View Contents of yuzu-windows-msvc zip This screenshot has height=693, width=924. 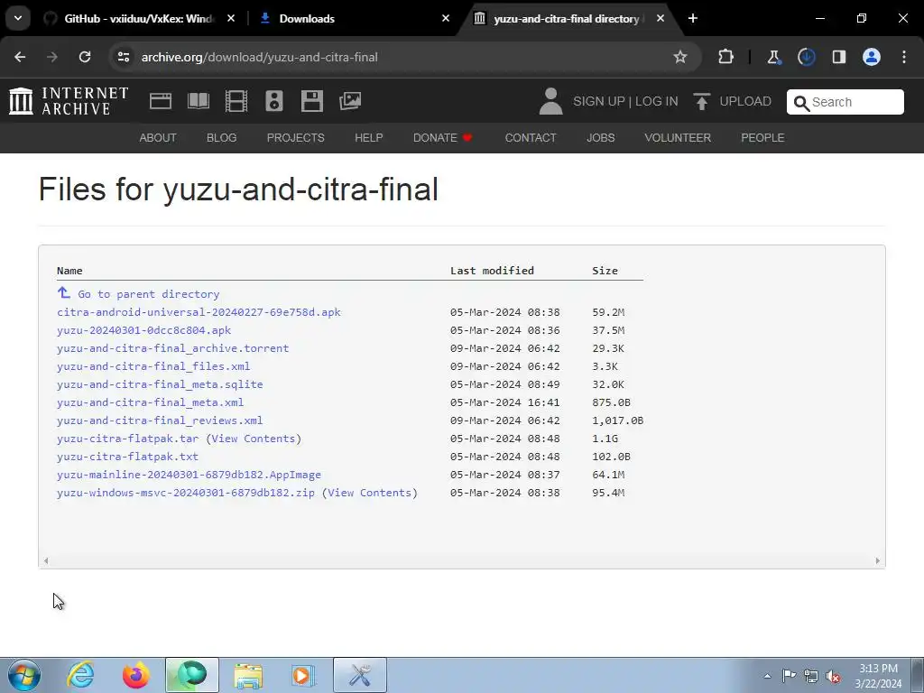(369, 493)
